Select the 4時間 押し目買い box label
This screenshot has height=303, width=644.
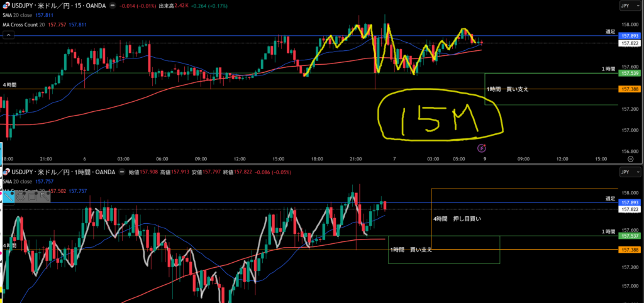click(x=457, y=219)
